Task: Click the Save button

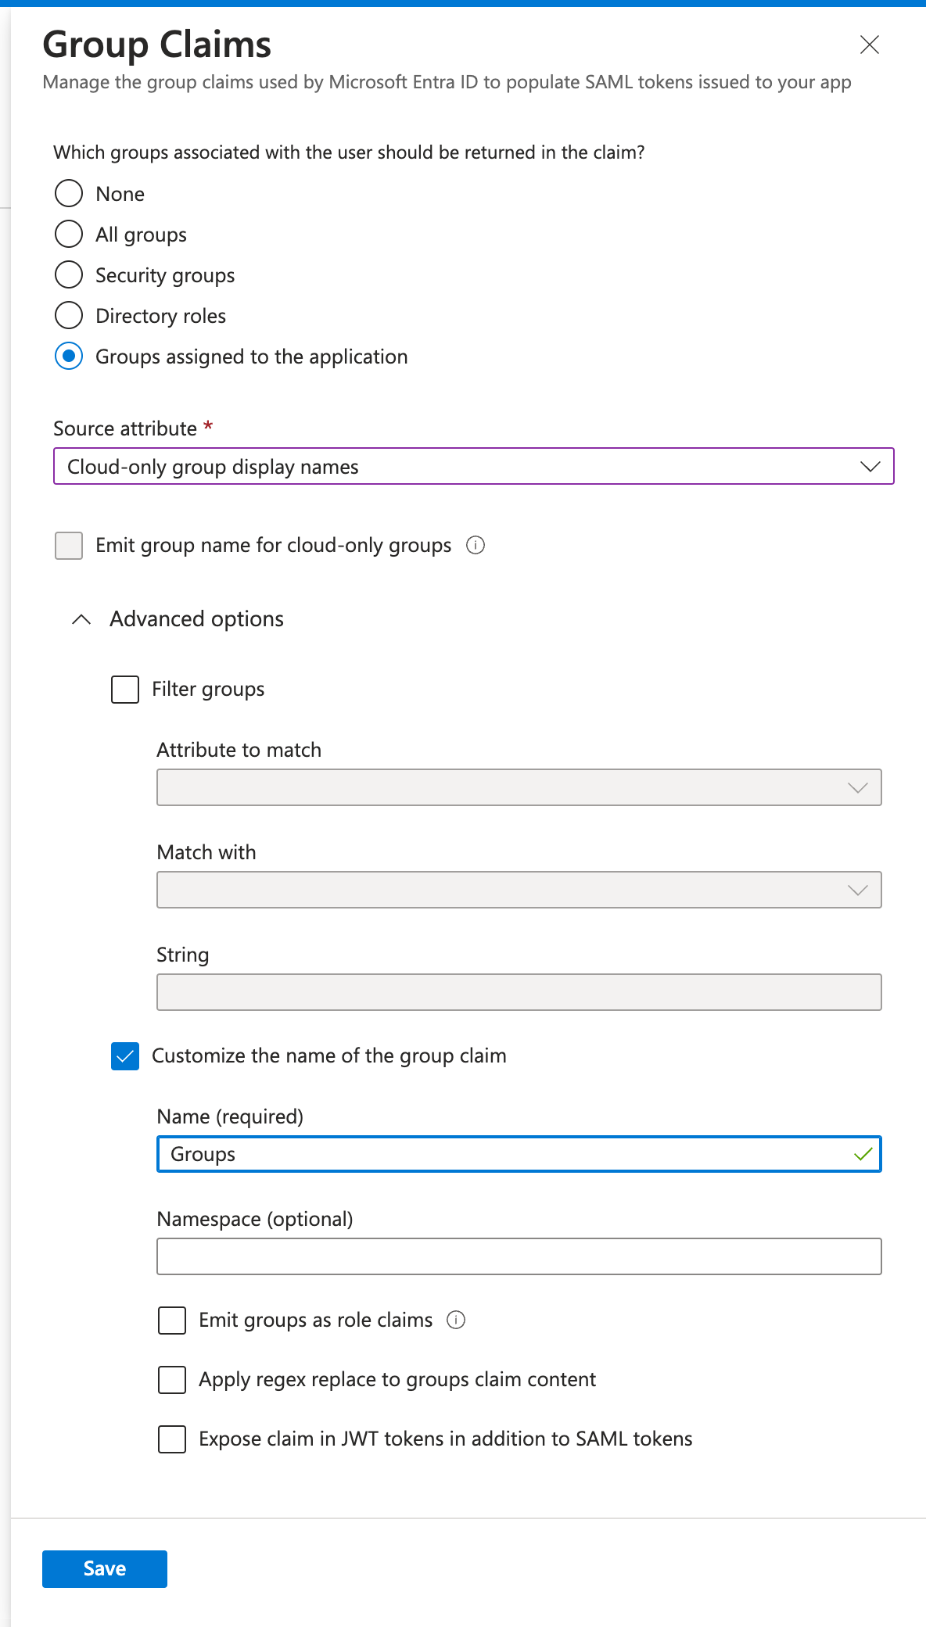Action: coord(104,1568)
